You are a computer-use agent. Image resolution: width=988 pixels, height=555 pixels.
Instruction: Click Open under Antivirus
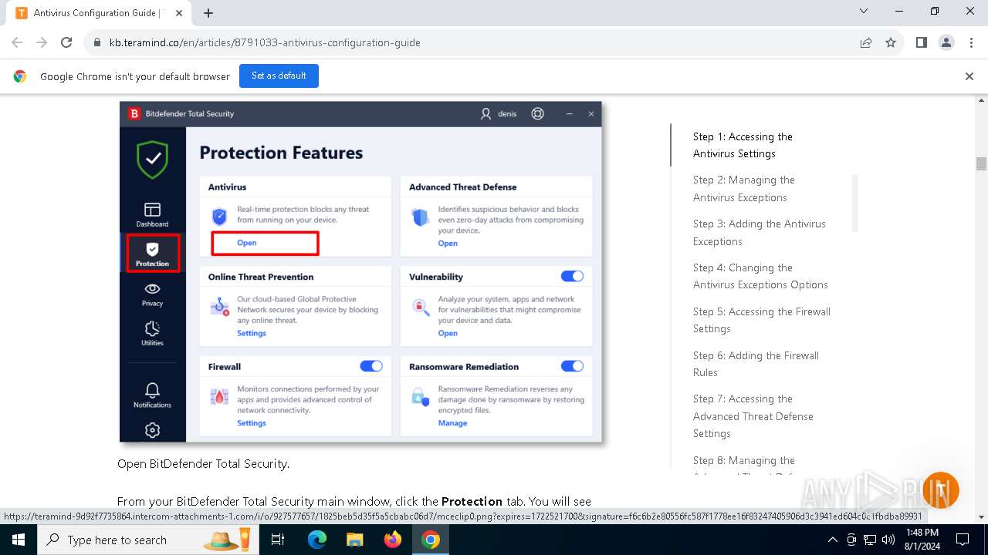point(246,243)
